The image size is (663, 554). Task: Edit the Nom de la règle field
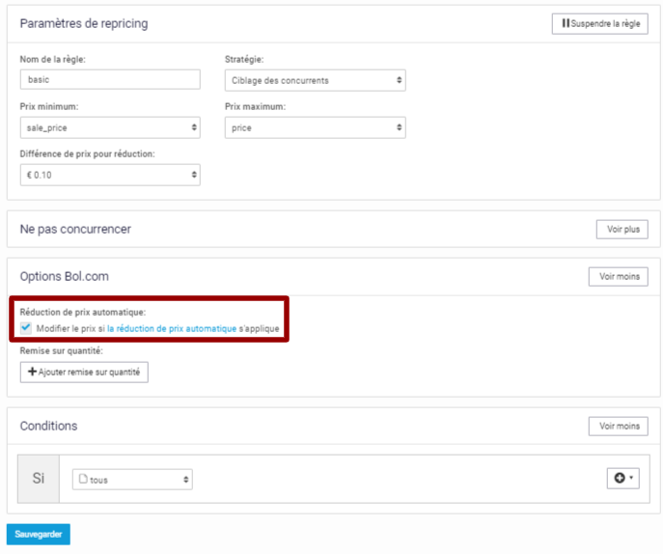click(110, 79)
